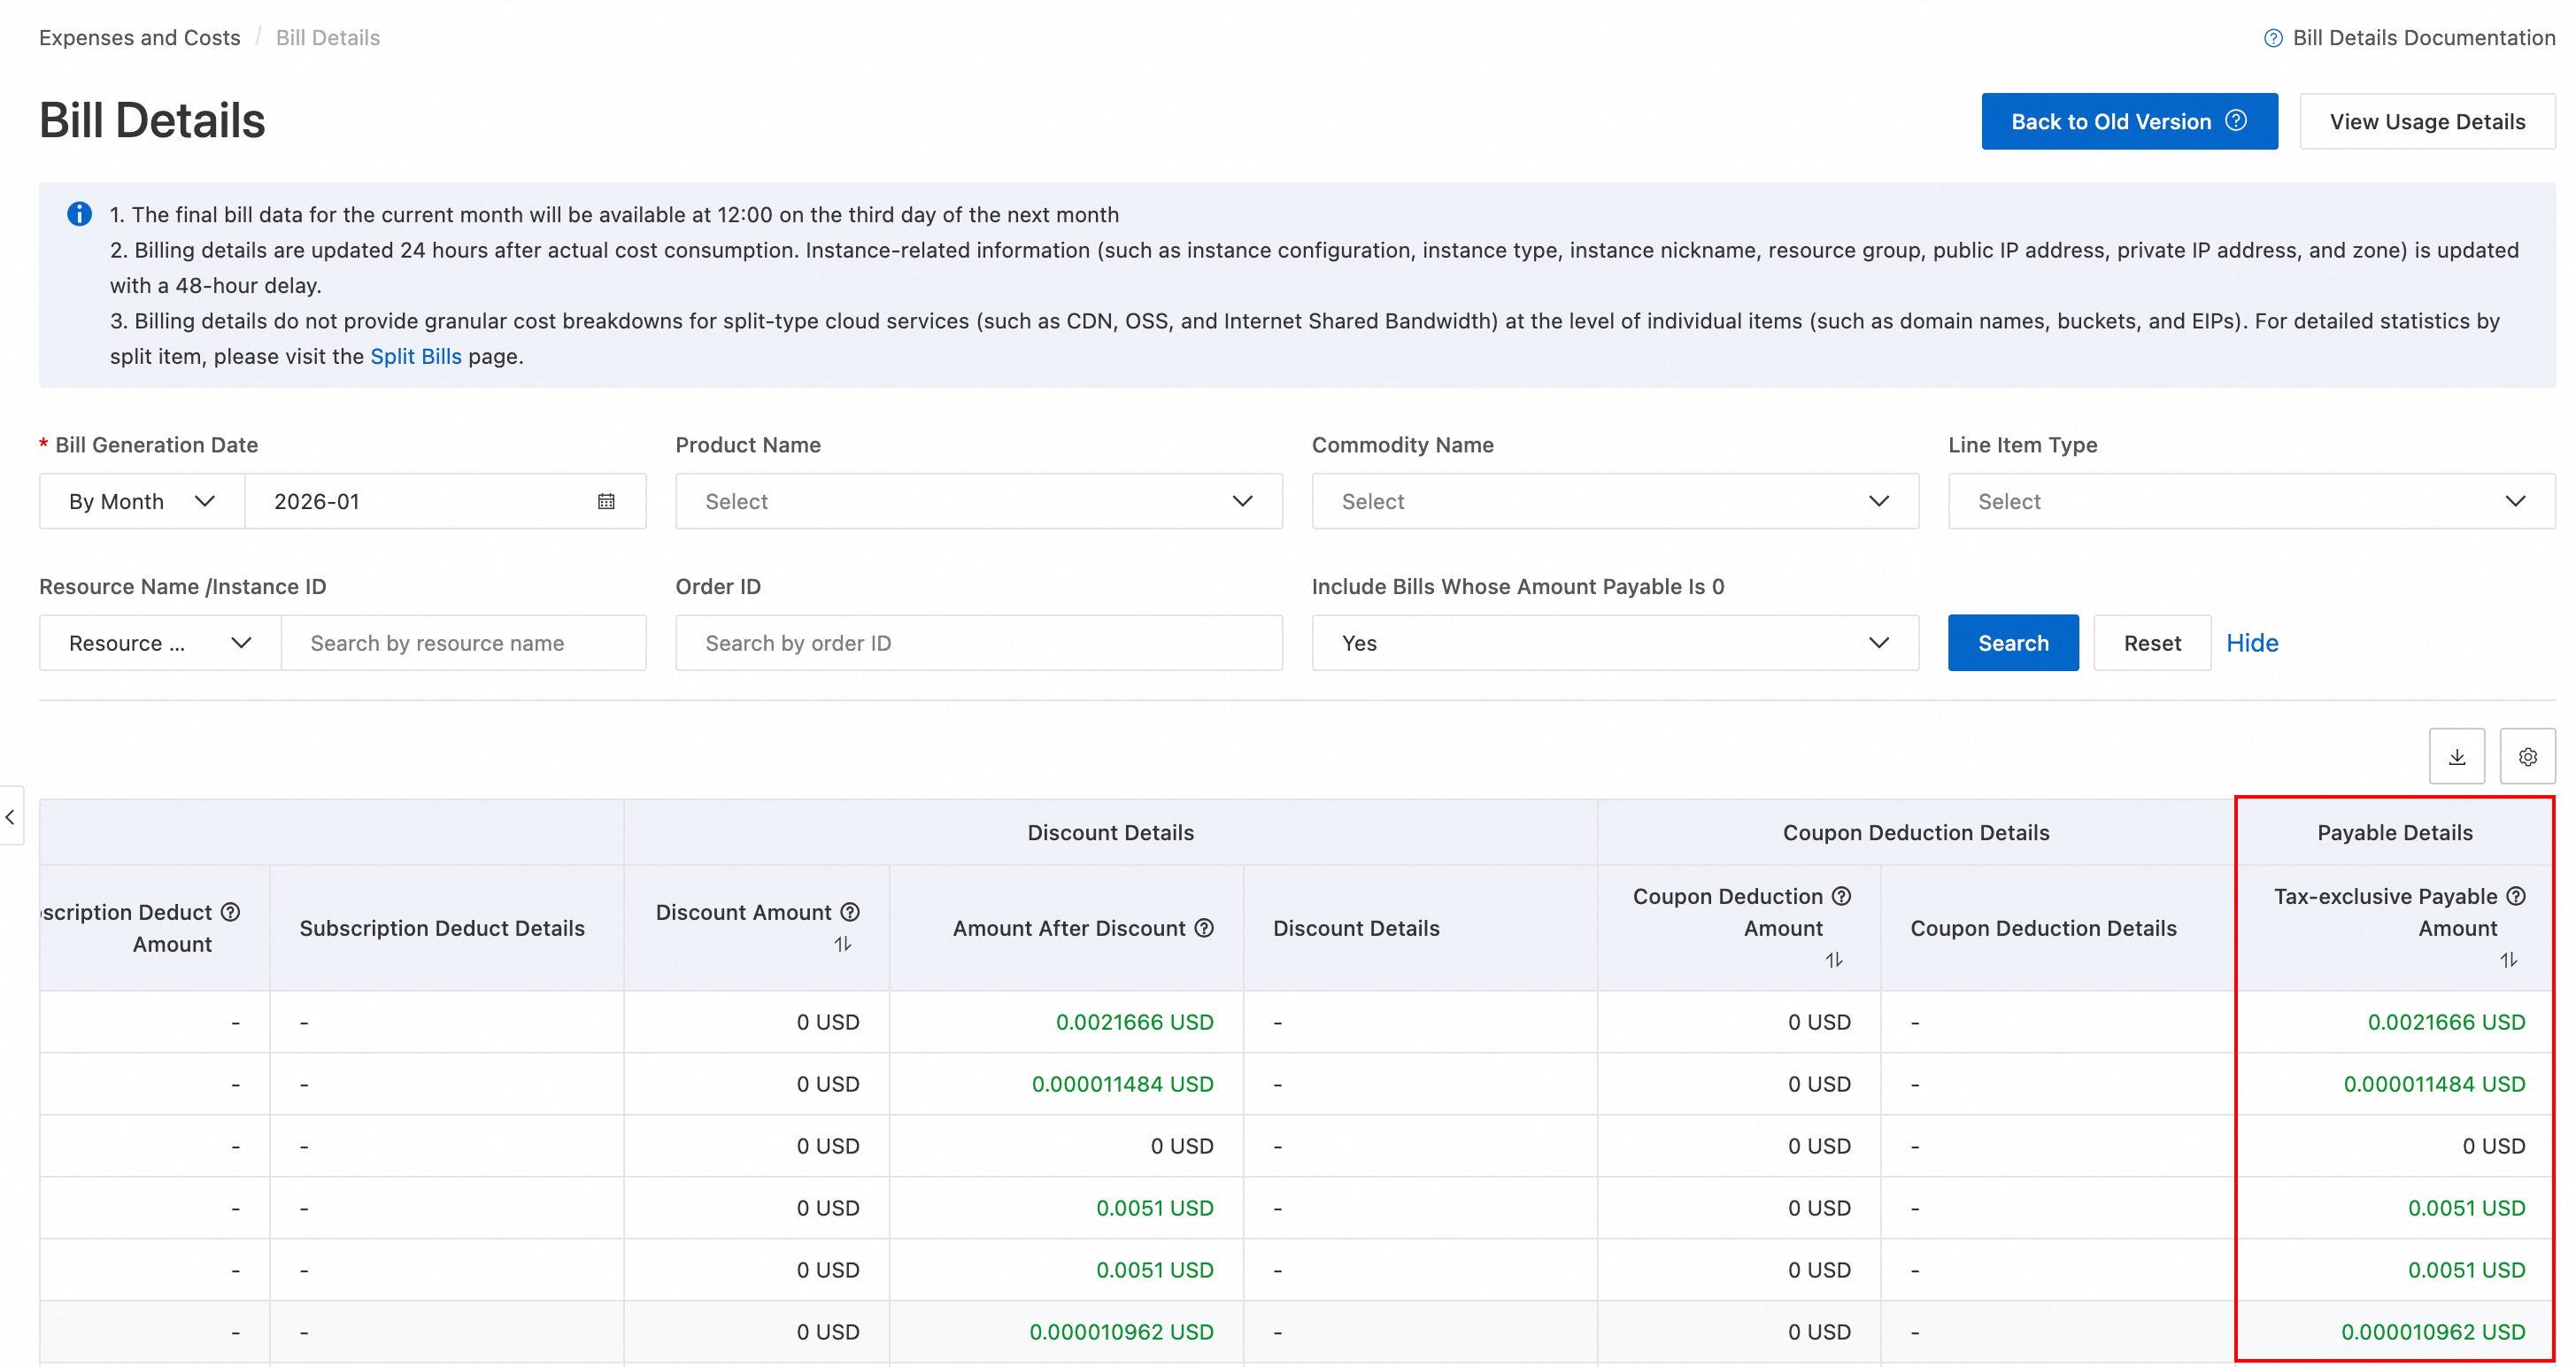Viewport: 2576px width, 1367px height.
Task: Open column settings gear icon
Action: (2527, 756)
